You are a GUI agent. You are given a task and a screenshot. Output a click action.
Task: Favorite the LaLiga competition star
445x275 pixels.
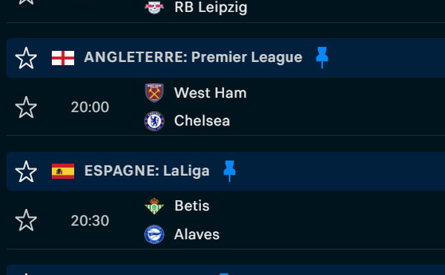[x=26, y=172]
